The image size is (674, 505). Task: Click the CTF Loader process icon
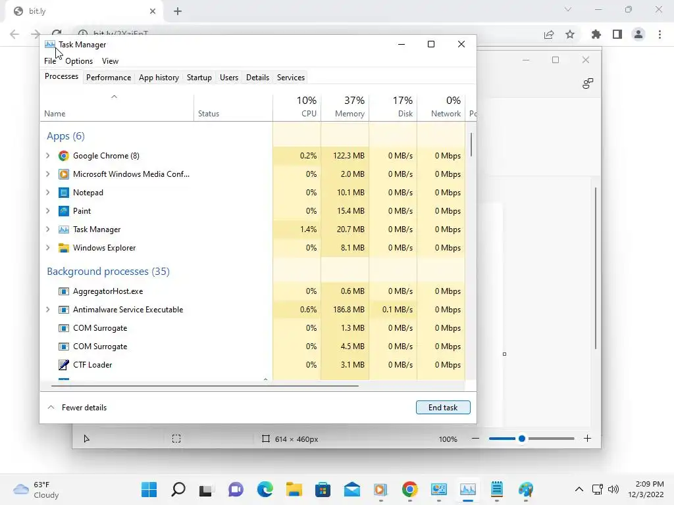tap(64, 365)
